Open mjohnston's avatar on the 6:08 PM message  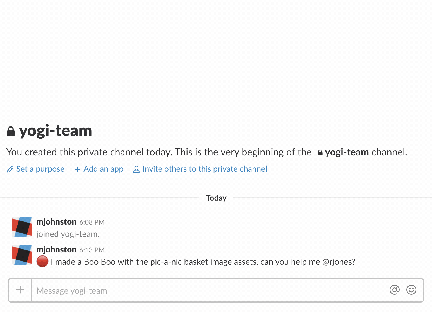tap(21, 227)
